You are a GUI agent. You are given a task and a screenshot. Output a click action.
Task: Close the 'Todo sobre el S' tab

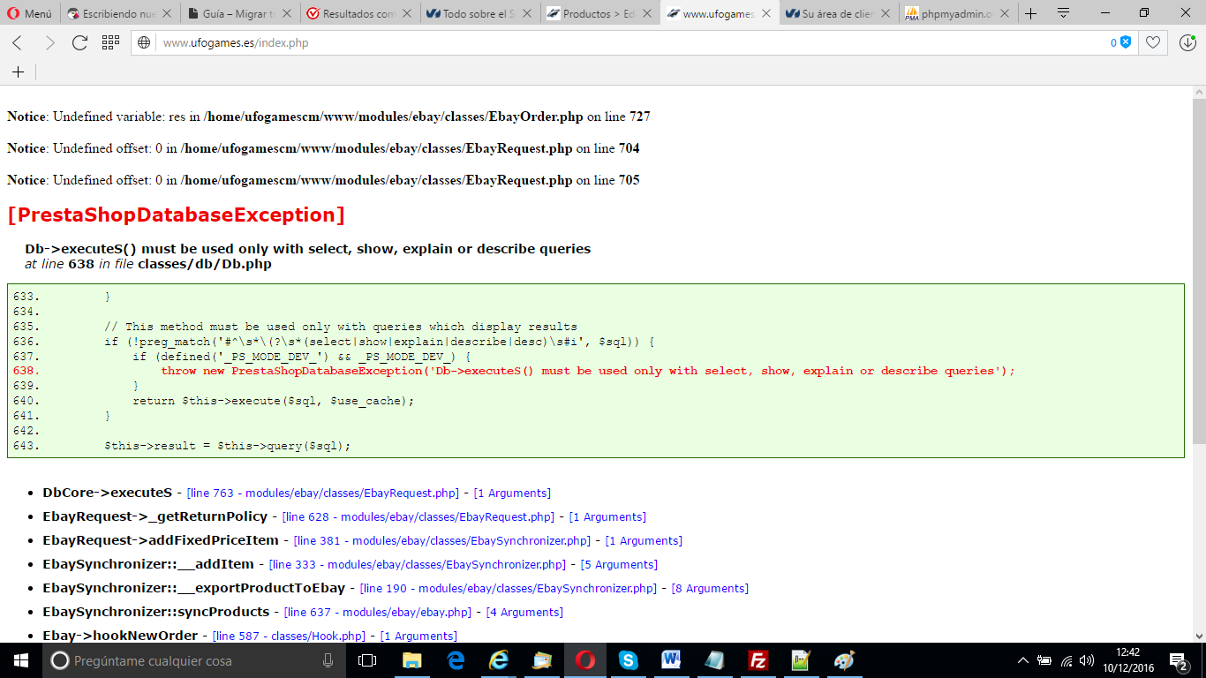tap(528, 14)
